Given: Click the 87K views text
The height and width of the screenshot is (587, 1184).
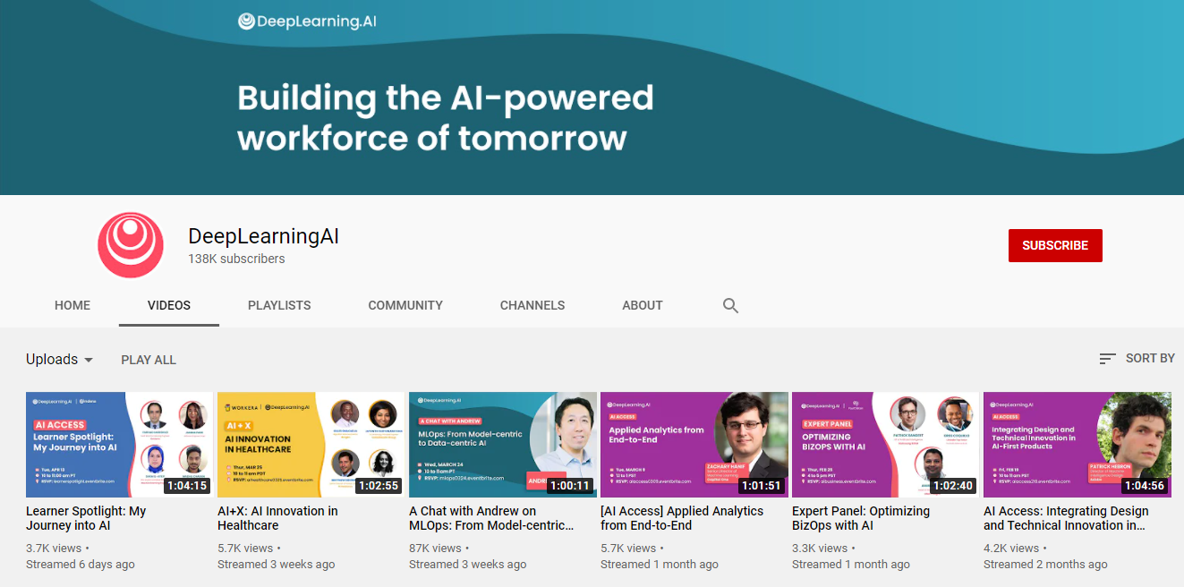Looking at the screenshot, I should (x=435, y=548).
